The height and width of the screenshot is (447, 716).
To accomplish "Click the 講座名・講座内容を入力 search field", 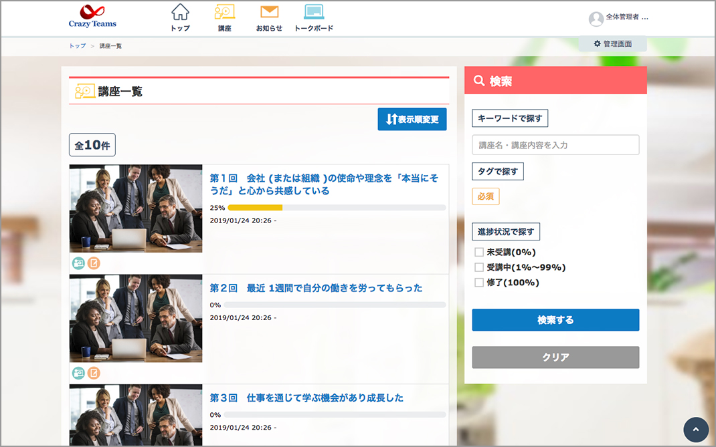I will pyautogui.click(x=555, y=145).
